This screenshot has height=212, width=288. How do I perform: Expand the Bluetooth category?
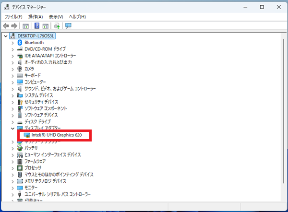13,43
